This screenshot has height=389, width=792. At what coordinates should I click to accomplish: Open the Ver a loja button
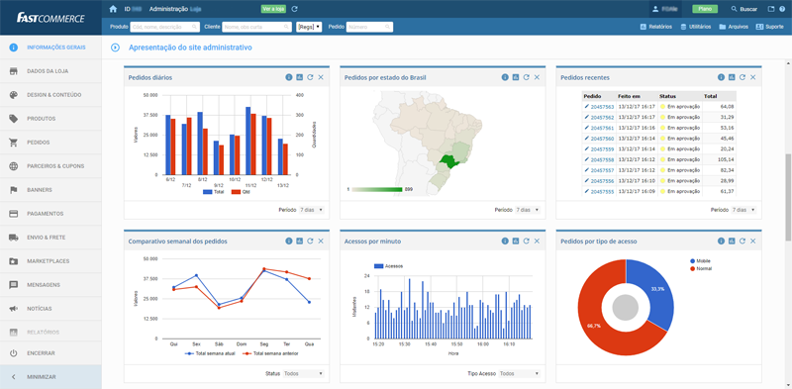click(x=274, y=9)
